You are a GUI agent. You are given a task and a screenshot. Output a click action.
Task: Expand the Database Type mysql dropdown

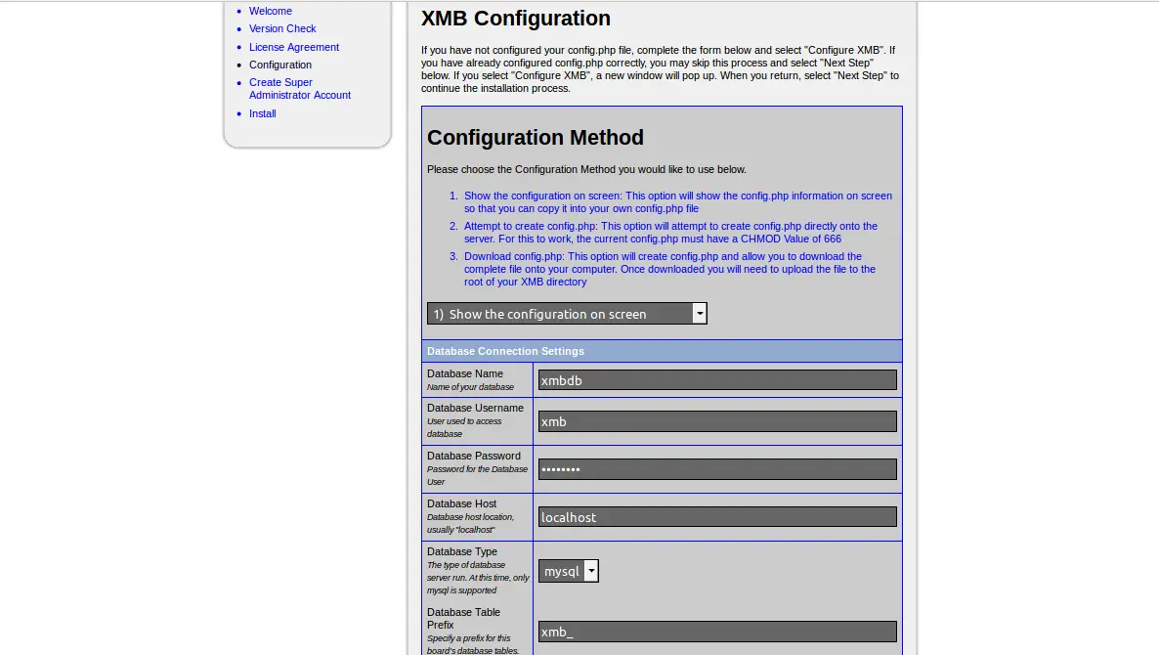point(569,571)
